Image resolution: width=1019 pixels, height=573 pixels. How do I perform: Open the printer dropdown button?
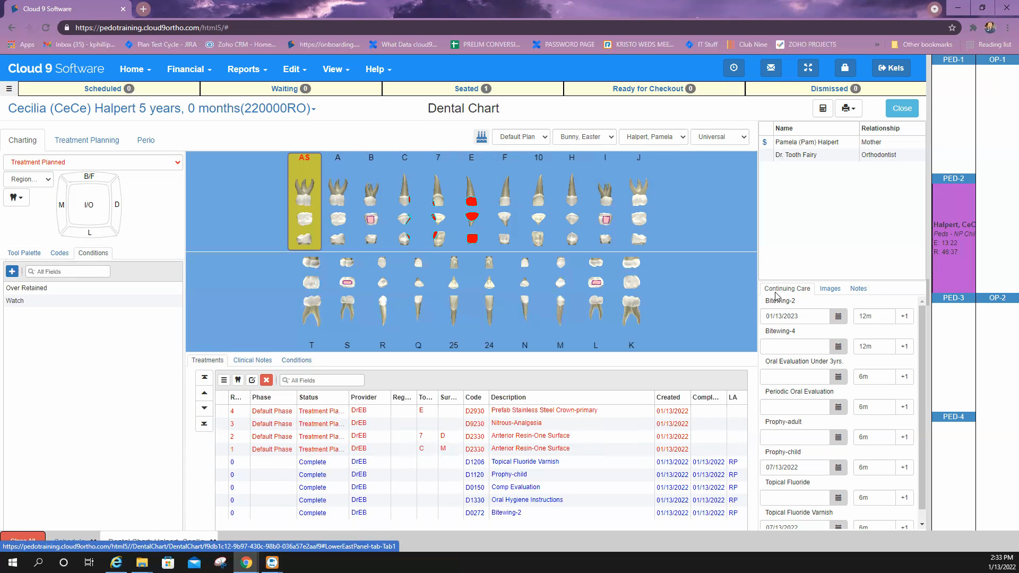pos(848,108)
